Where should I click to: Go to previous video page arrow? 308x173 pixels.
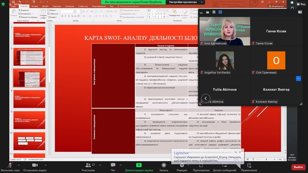pos(205,98)
